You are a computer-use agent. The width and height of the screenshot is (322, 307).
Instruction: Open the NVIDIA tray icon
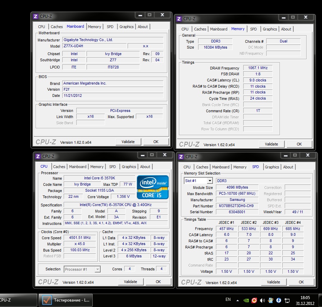(246, 300)
